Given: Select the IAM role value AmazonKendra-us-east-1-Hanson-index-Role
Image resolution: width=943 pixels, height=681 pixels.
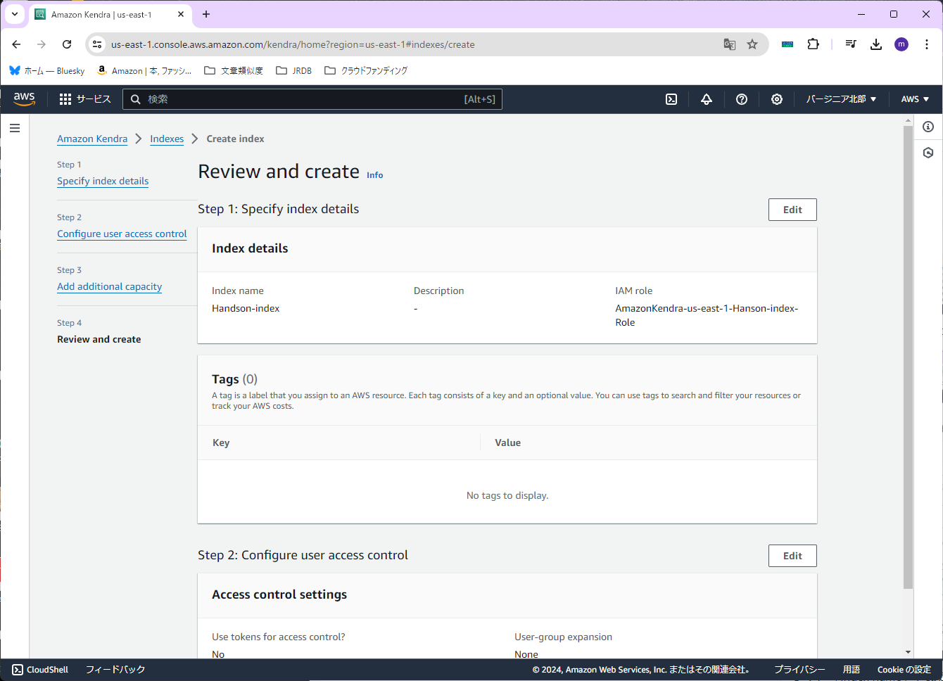Looking at the screenshot, I should point(707,315).
